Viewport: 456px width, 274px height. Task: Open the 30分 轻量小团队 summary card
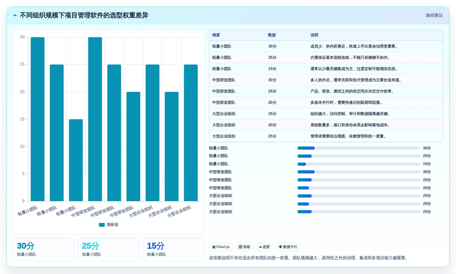pyautogui.click(x=44, y=249)
